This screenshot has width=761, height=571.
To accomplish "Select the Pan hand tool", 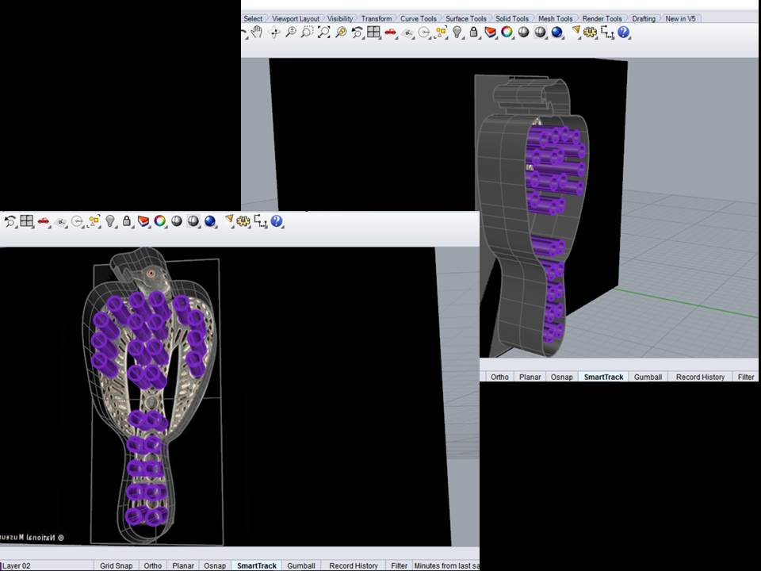I will (257, 33).
